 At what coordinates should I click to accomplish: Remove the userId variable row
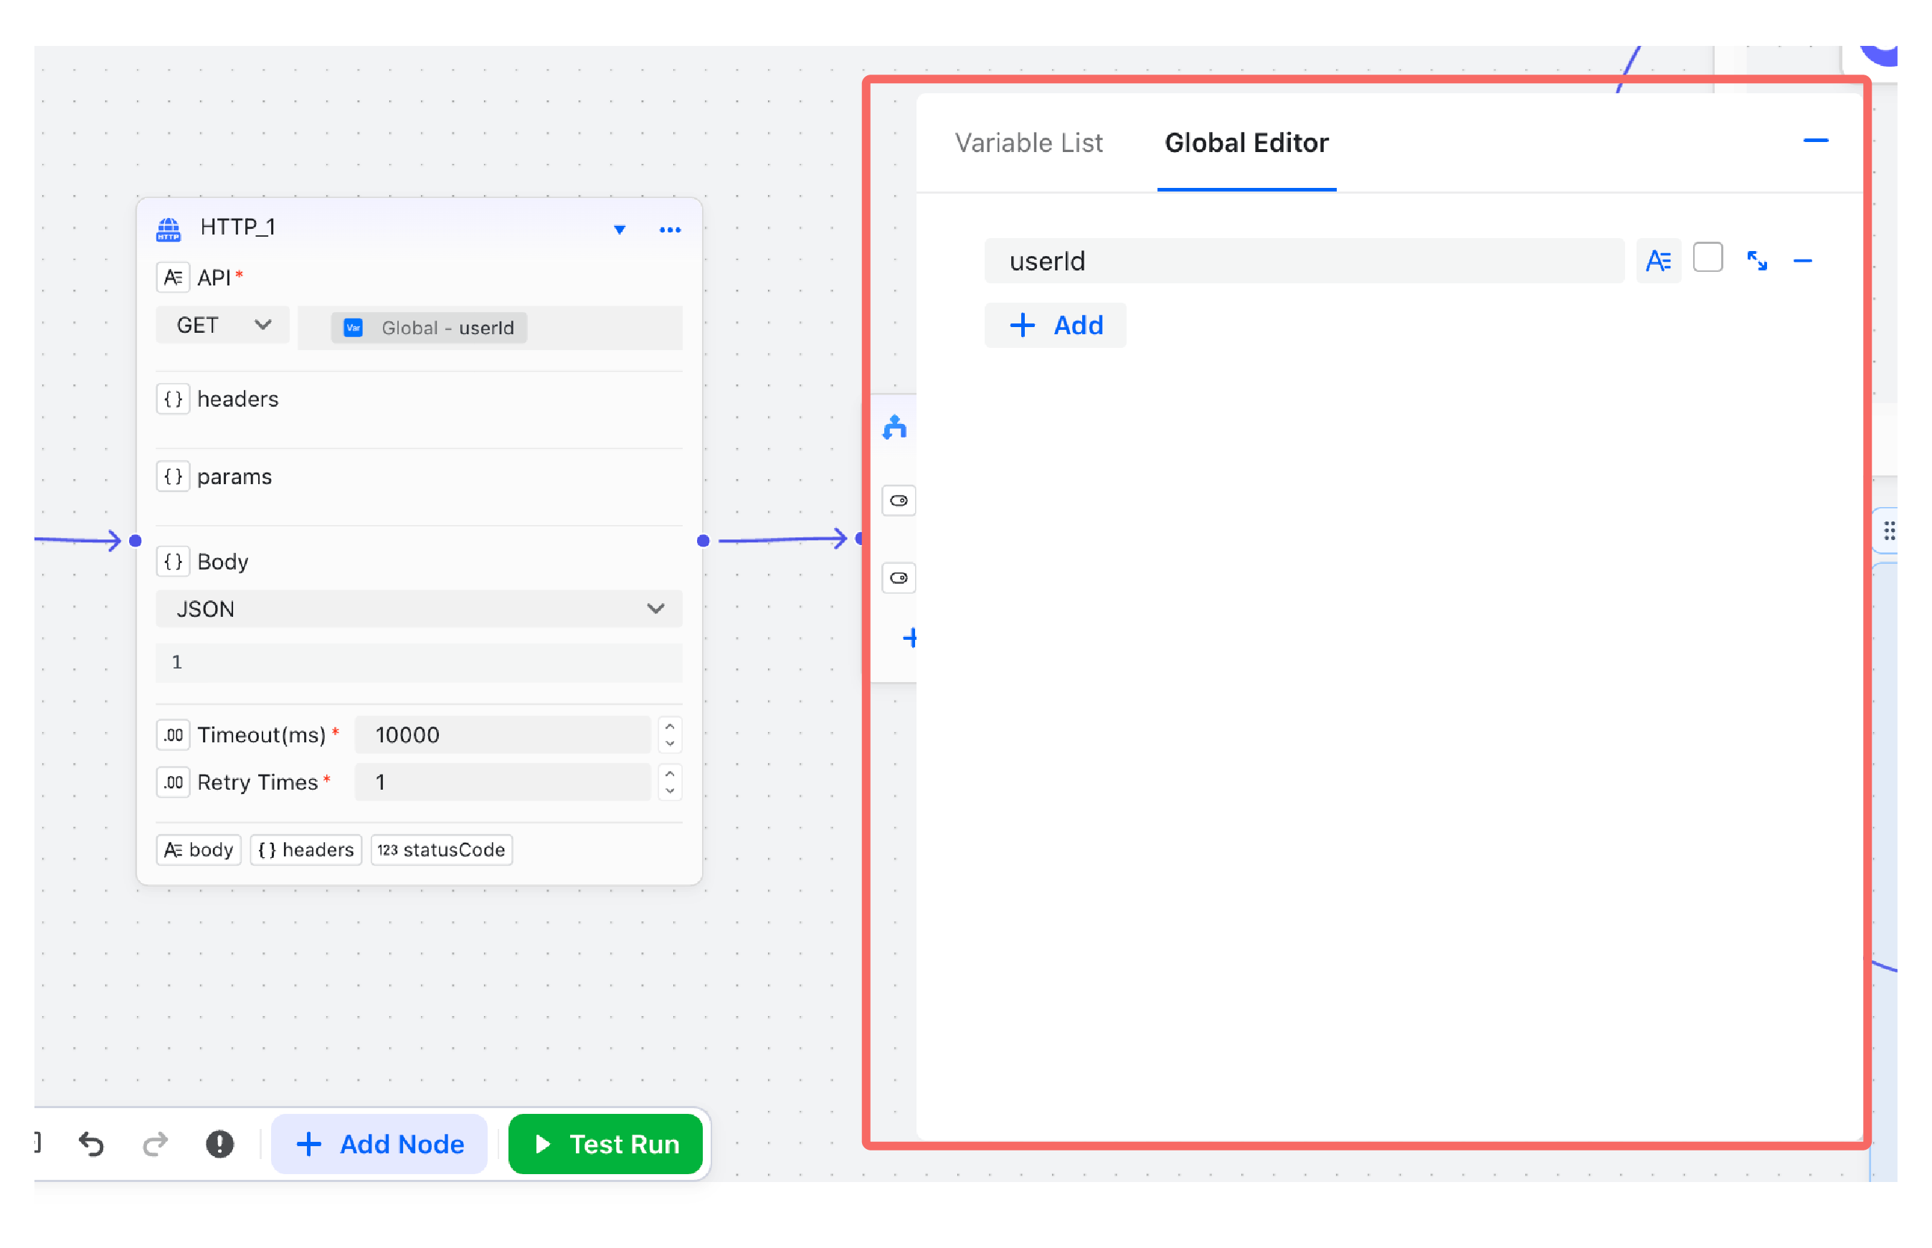pyautogui.click(x=1801, y=261)
